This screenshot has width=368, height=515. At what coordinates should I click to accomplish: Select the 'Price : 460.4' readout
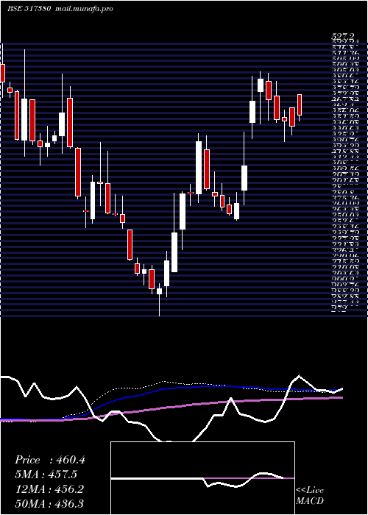pos(50,460)
